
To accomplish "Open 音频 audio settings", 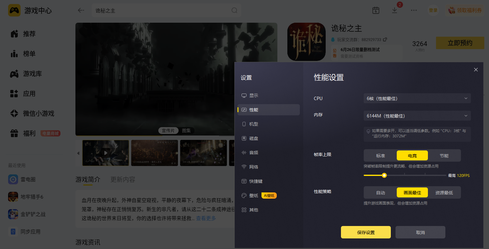I will [x=269, y=153].
